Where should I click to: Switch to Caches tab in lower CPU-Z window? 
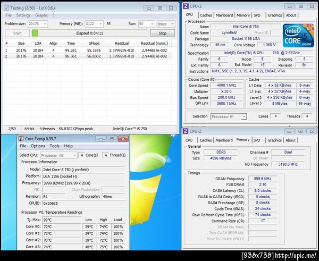pyautogui.click(x=205, y=140)
